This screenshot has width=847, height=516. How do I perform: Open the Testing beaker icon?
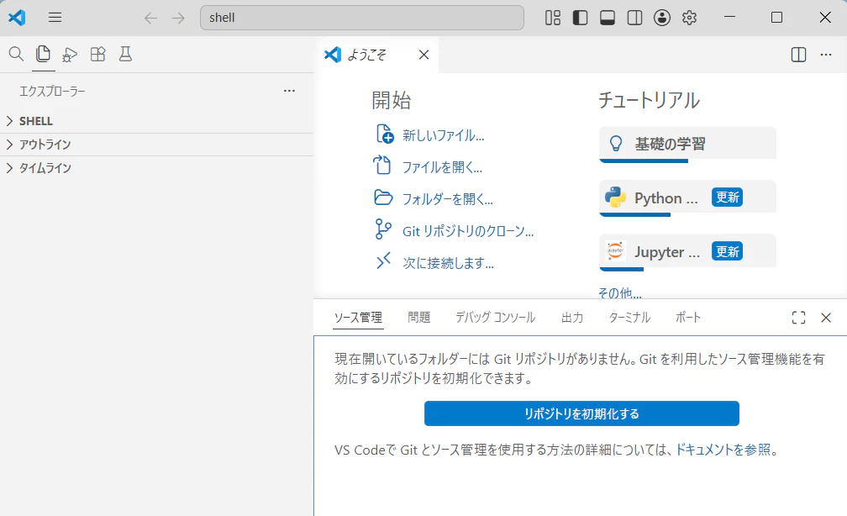(x=125, y=54)
